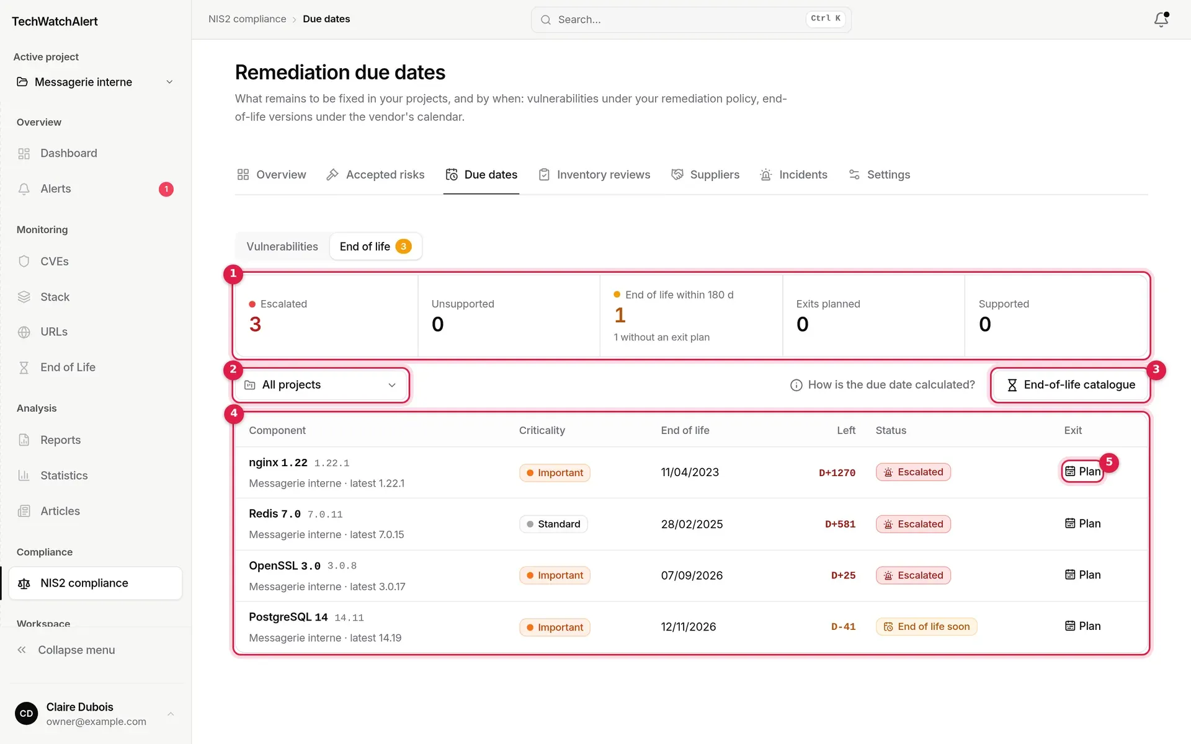This screenshot has width=1191, height=744.
Task: Open notifications bell icon
Action: pos(1161,19)
